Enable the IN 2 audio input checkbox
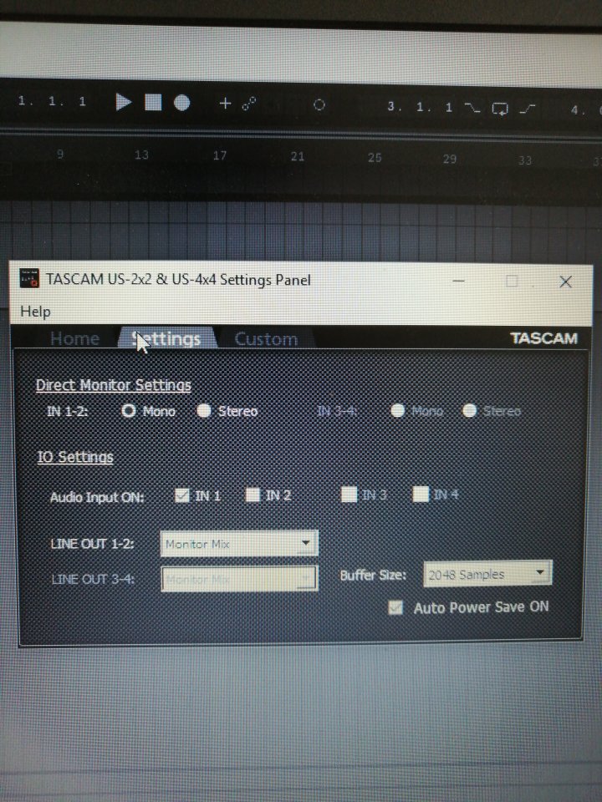Image resolution: width=602 pixels, height=802 pixels. click(x=253, y=495)
